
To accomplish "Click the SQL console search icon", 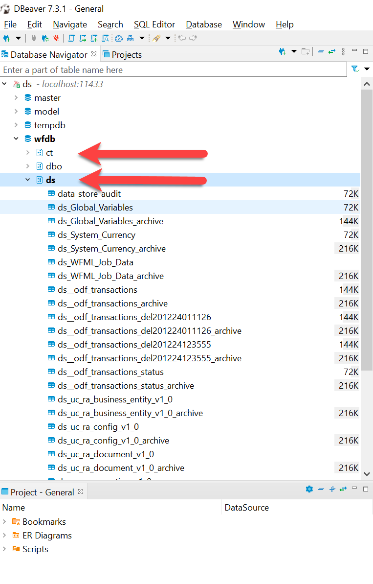I will pyautogui.click(x=106, y=38).
